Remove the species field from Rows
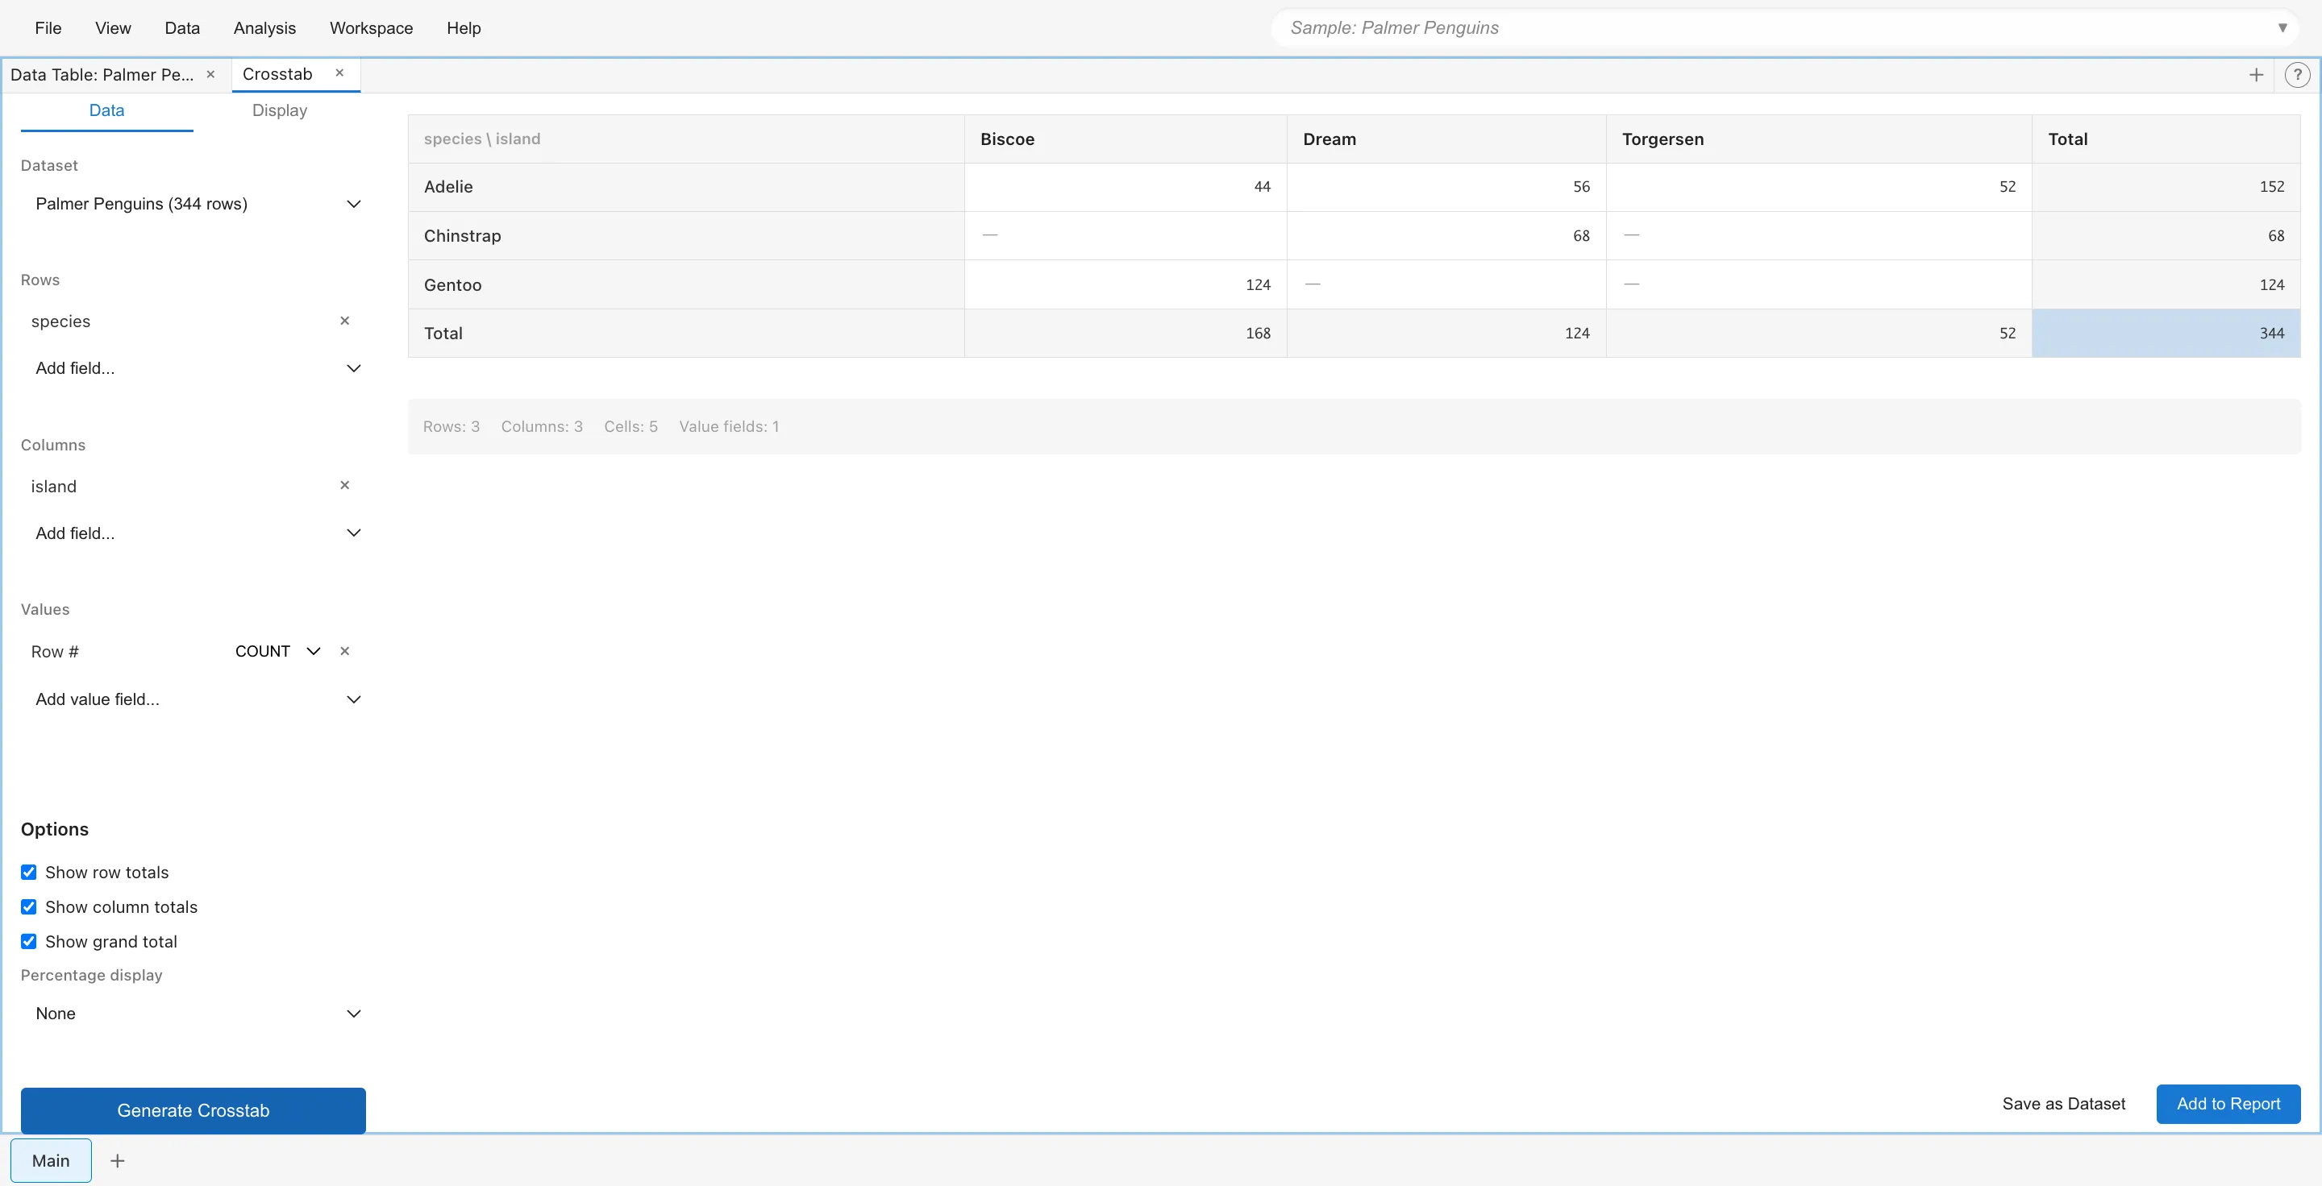 tap(344, 321)
